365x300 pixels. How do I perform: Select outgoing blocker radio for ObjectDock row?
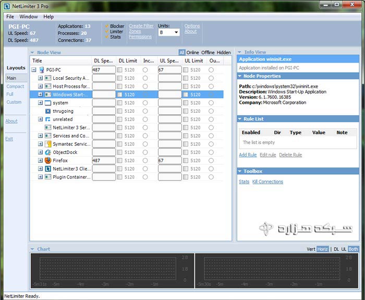pyautogui.click(x=211, y=152)
